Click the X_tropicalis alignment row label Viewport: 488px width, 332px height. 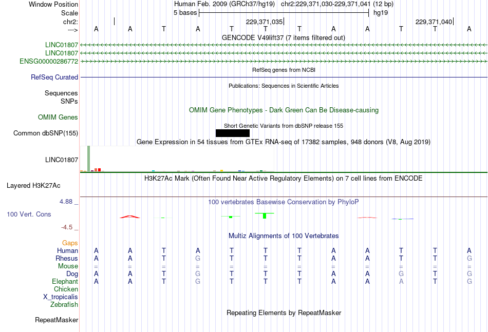point(61,297)
